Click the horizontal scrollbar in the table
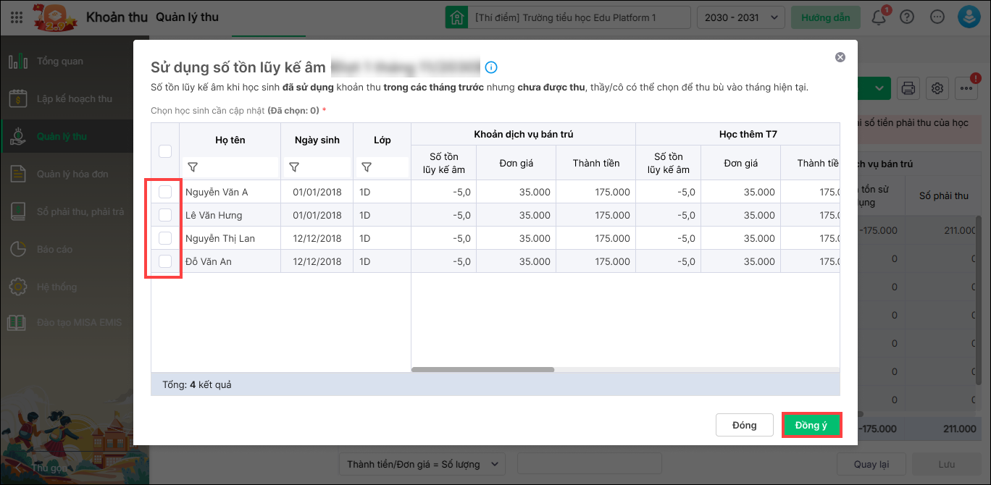 (x=483, y=369)
